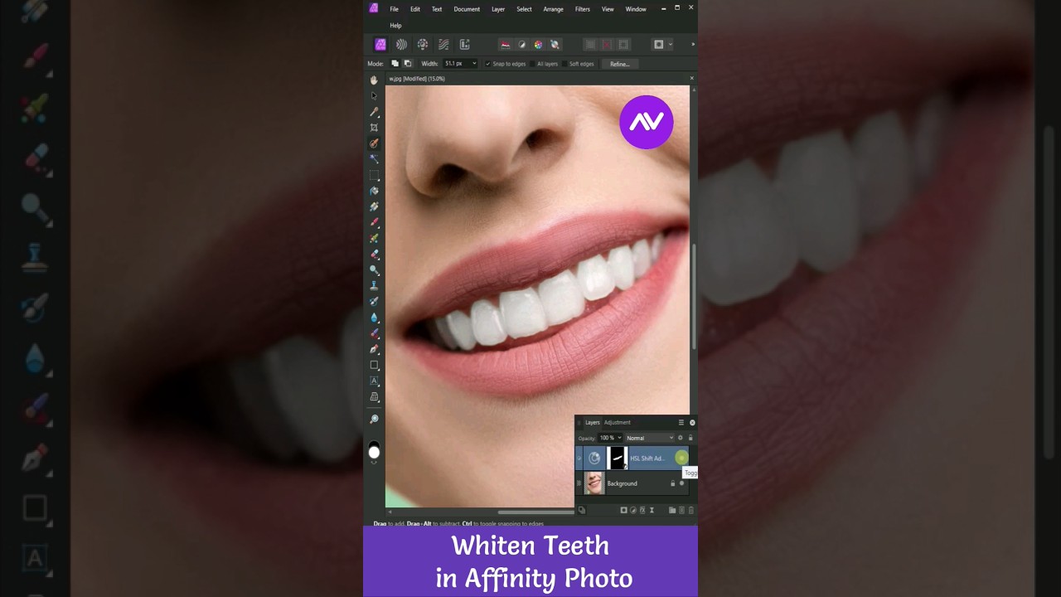The height and width of the screenshot is (597, 1061).
Task: Select the Flood Fill bucket tool
Action: [374, 191]
